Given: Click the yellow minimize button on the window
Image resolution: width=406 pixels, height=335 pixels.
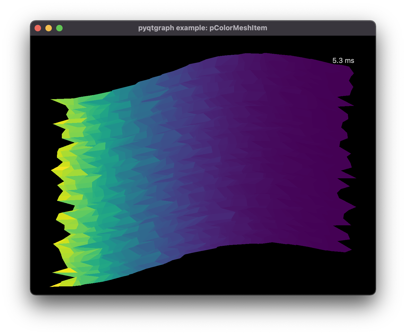Looking at the screenshot, I should [49, 28].
